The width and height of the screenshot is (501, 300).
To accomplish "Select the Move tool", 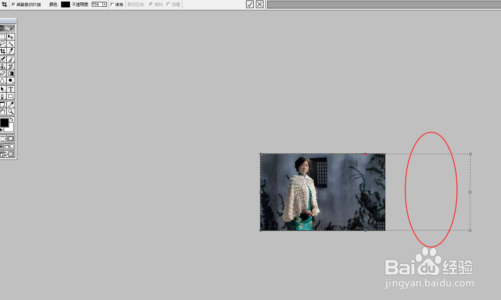I will click(11, 36).
